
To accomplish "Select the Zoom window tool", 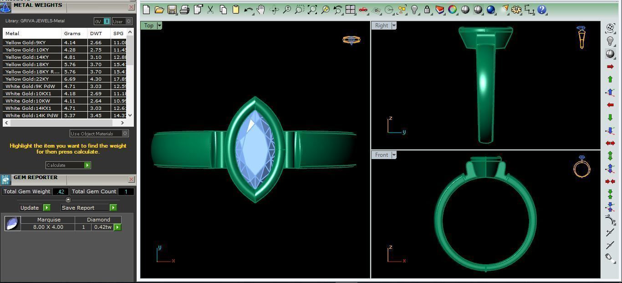I will (x=300, y=10).
